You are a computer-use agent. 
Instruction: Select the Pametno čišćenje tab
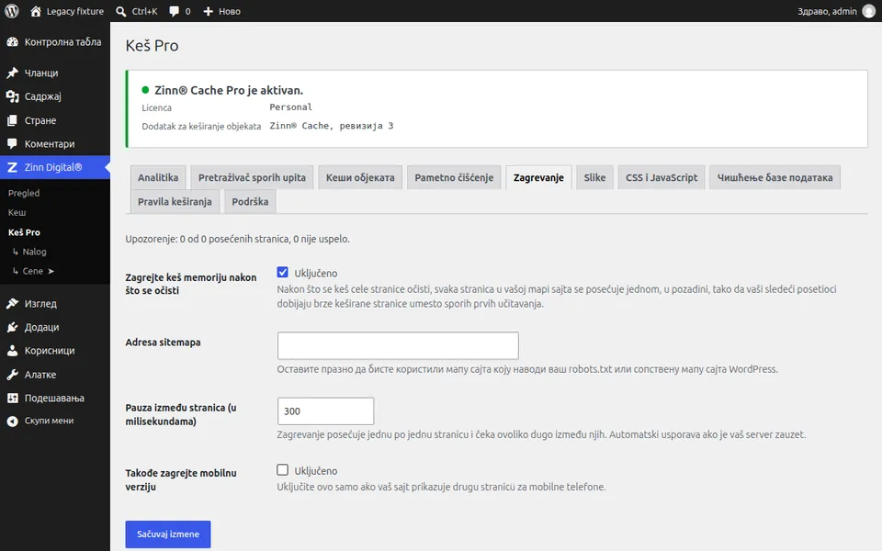454,177
